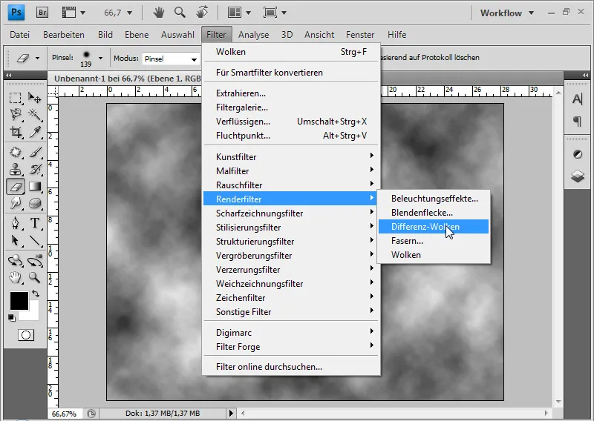Viewport: 594px width, 421px height.
Task: Select the Eraser tool in toolbox
Action: (x=15, y=186)
